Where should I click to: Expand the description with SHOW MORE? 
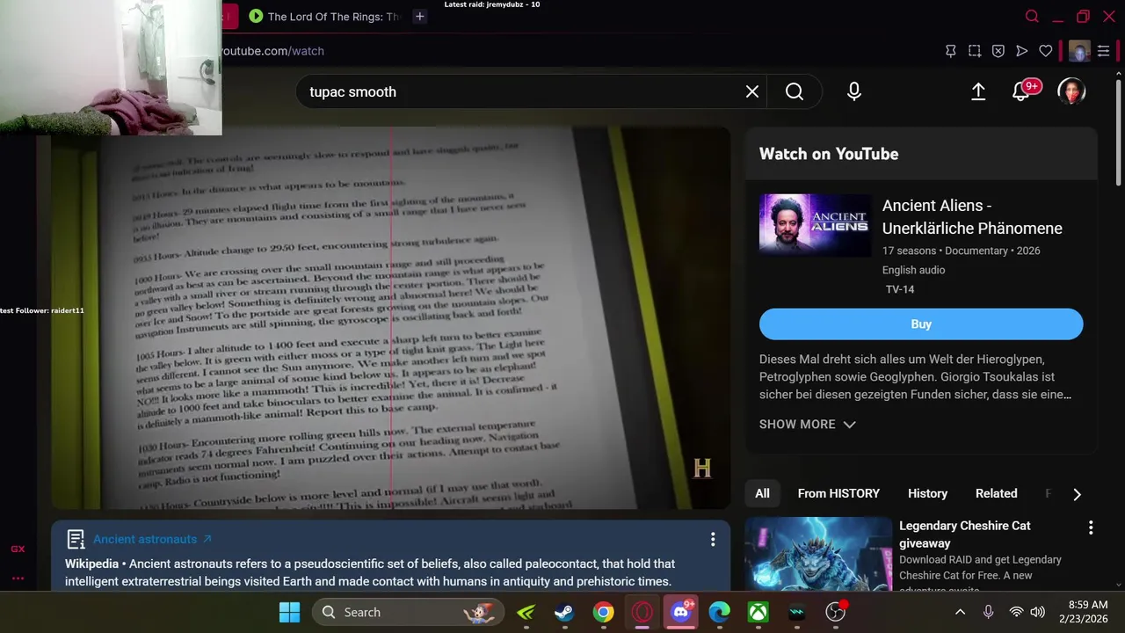[807, 424]
